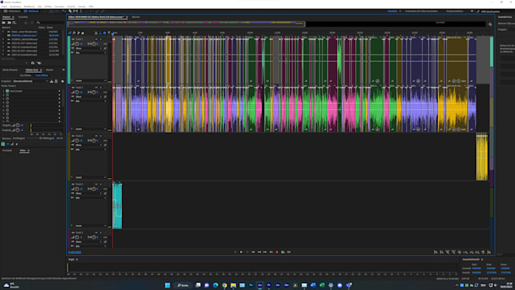Screen dimensions: 515x290
Task: Click Import File icon in Dateien panel
Action: pyautogui.click(x=9, y=23)
